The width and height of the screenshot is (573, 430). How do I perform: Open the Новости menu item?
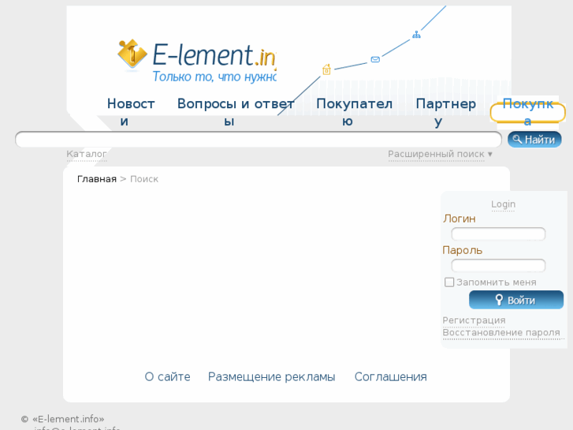(x=131, y=112)
